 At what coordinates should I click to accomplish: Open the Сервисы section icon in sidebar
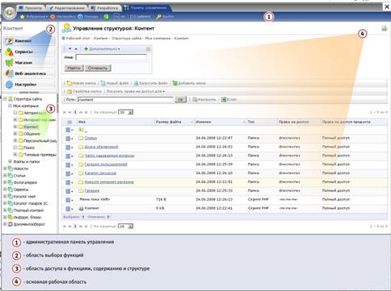[9, 52]
